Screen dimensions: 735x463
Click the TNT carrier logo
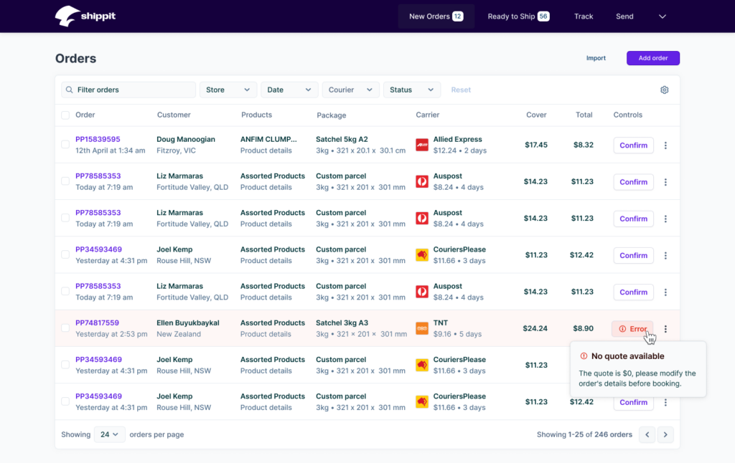point(422,328)
